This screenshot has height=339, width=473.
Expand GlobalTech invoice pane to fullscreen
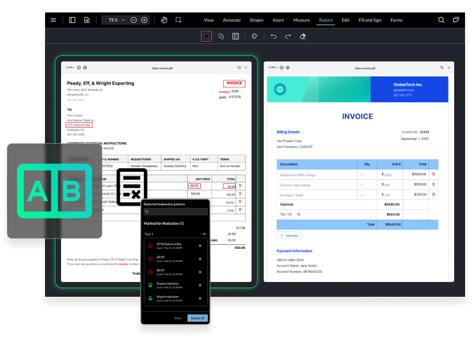pyautogui.click(x=442, y=67)
